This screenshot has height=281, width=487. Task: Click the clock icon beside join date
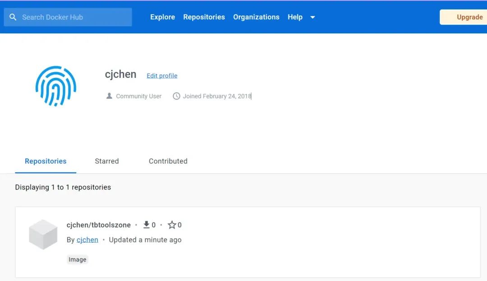tap(176, 96)
